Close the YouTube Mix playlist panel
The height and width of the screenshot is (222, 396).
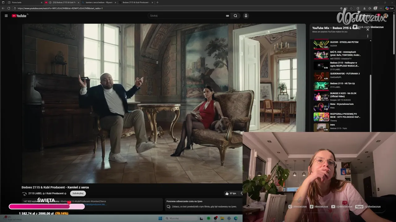[x=368, y=30]
